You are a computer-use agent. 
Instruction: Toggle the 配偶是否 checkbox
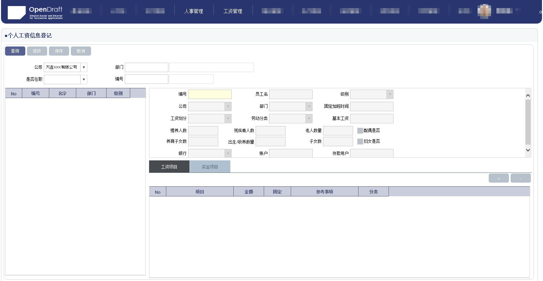pyautogui.click(x=360, y=131)
